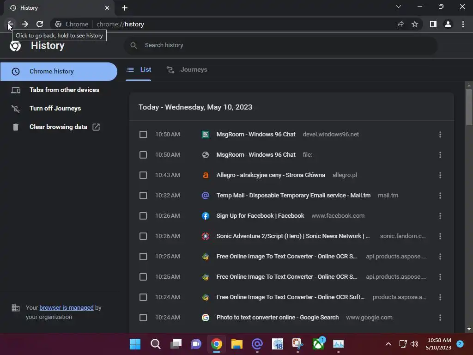Click the Facebook favicon

(206, 216)
